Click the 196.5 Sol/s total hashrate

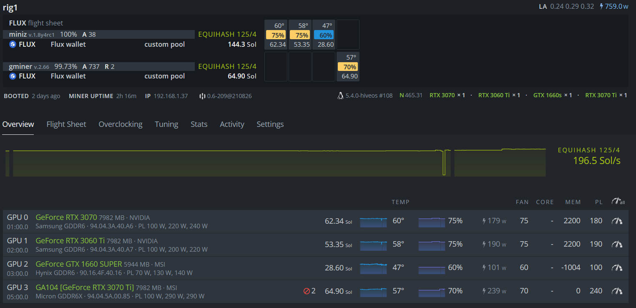[x=597, y=161]
